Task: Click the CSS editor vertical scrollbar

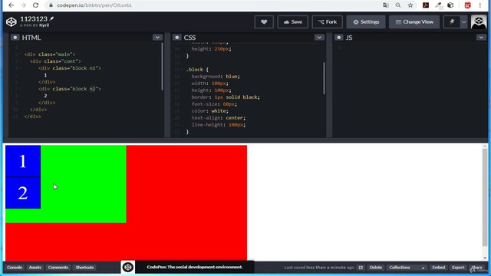Action: [324, 78]
